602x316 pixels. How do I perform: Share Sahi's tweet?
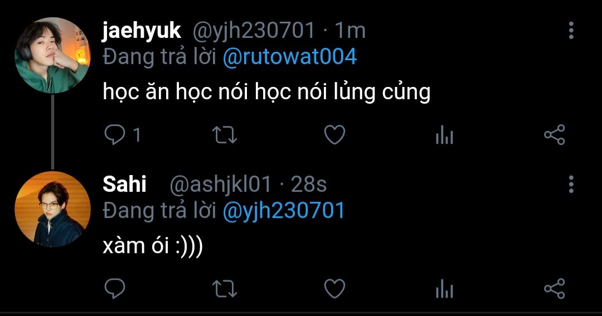coord(554,289)
